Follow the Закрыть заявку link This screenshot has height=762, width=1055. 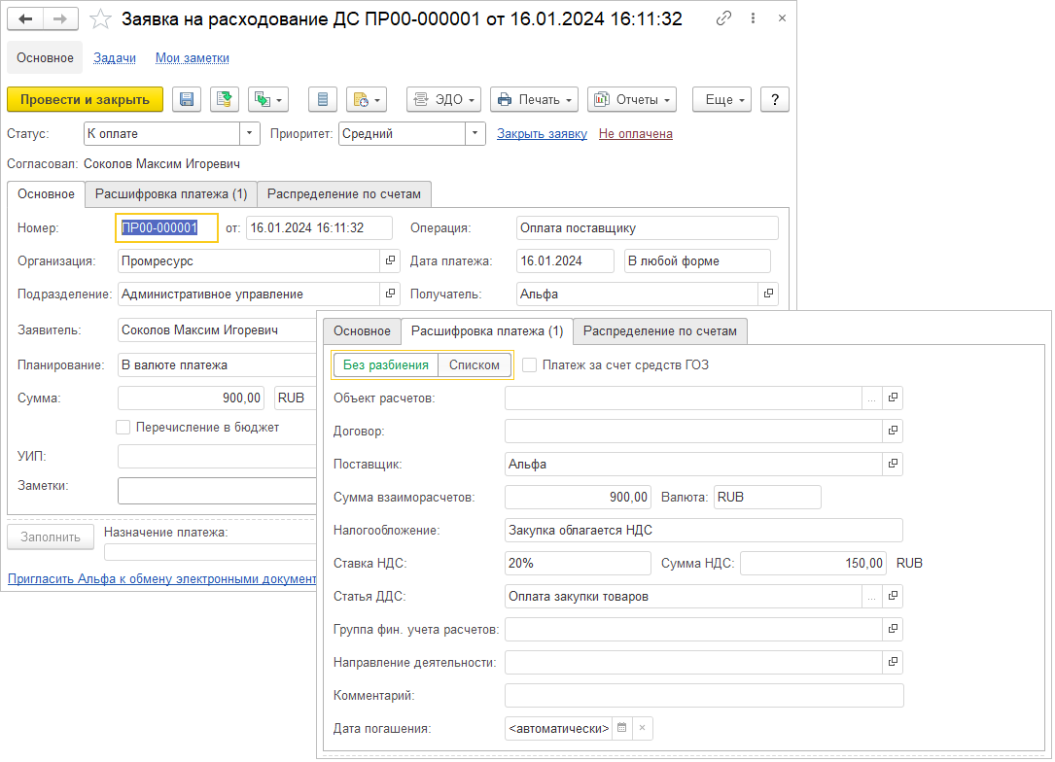pyautogui.click(x=542, y=134)
